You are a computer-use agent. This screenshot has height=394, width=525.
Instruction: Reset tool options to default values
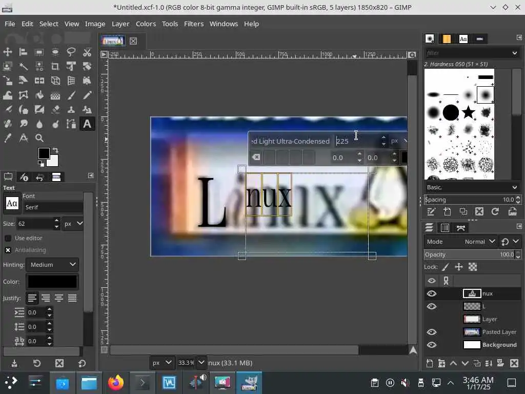coord(82,363)
